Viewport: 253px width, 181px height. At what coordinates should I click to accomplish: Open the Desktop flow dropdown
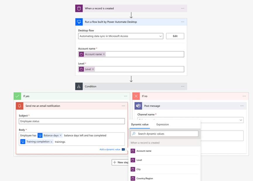pyautogui.click(x=121, y=36)
